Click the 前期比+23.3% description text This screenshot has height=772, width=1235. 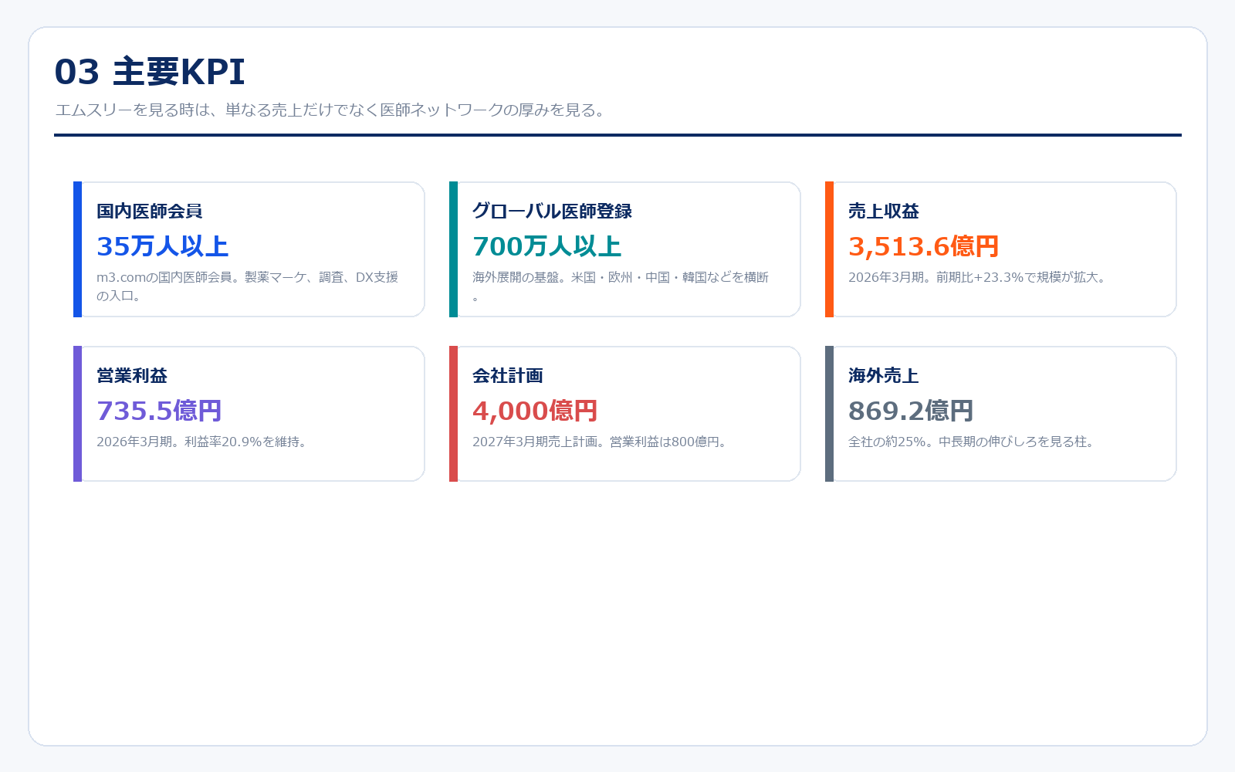point(979,277)
